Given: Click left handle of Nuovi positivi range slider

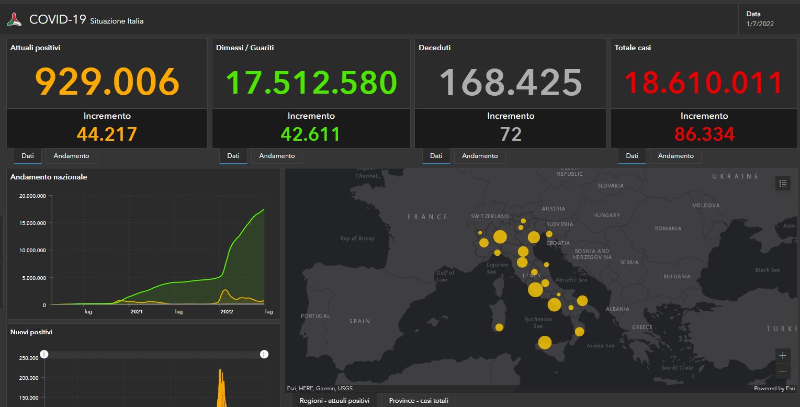Looking at the screenshot, I should 44,354.
